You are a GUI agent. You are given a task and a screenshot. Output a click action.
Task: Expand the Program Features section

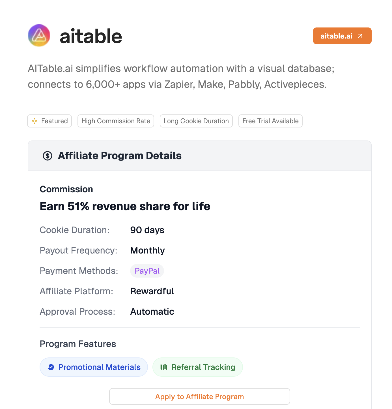tap(78, 344)
